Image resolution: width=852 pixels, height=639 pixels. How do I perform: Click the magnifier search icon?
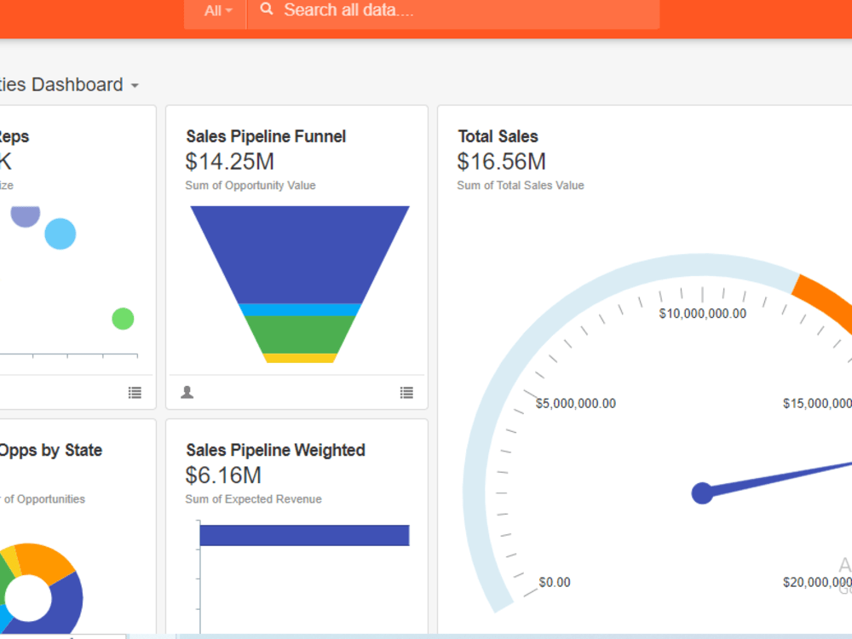click(266, 9)
